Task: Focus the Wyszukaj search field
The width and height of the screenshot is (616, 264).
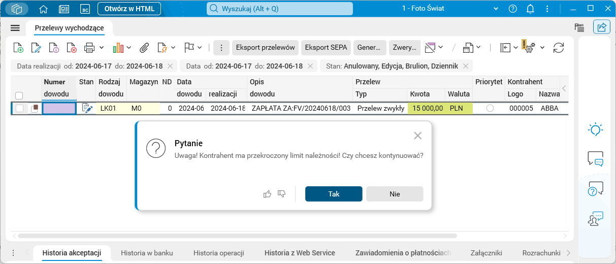Action: pos(279,9)
